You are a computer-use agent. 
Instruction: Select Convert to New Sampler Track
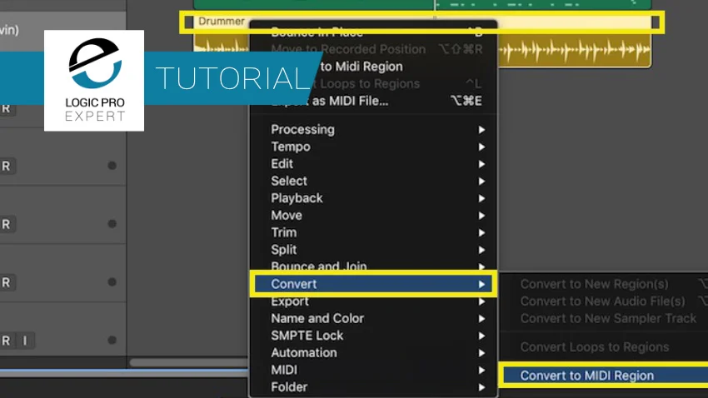click(x=604, y=318)
